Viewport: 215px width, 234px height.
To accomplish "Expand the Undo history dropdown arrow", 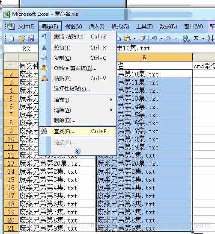I will [x=162, y=39].
